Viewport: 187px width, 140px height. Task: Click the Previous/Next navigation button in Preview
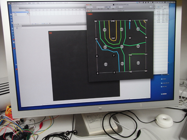[x=90, y=7]
